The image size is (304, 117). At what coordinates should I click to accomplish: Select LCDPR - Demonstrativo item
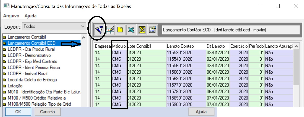click(x=29, y=55)
